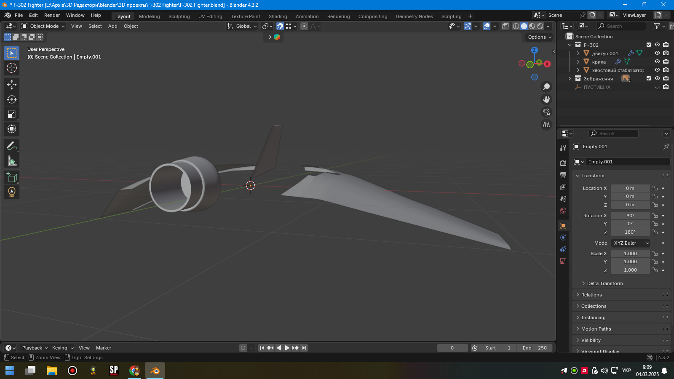The width and height of the screenshot is (674, 379).
Task: Toggle proportional editing
Action: point(304,26)
